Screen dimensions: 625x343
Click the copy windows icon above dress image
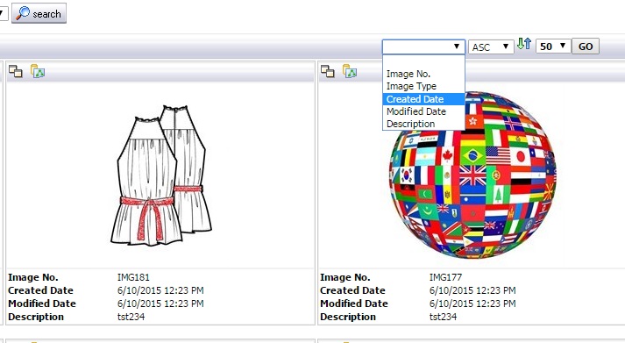click(16, 71)
